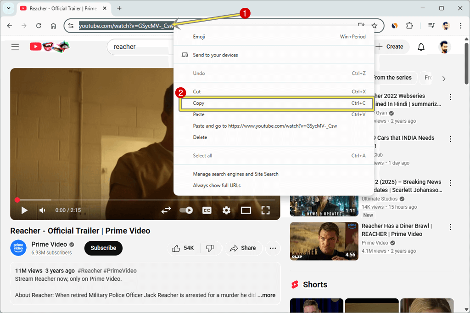Click the video progress bar
Viewport: 470px width, 313px height.
(145, 200)
